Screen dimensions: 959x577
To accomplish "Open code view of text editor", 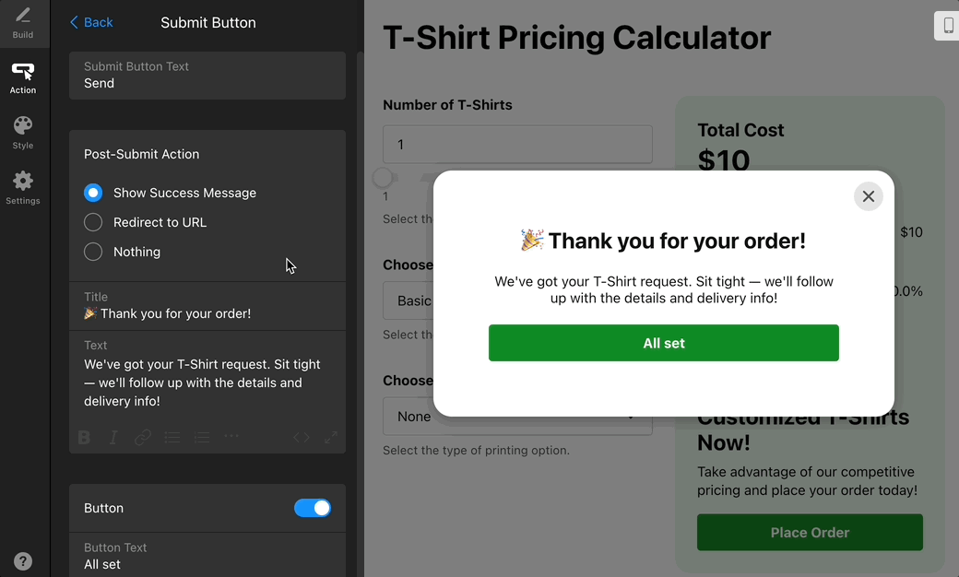I will pos(302,438).
